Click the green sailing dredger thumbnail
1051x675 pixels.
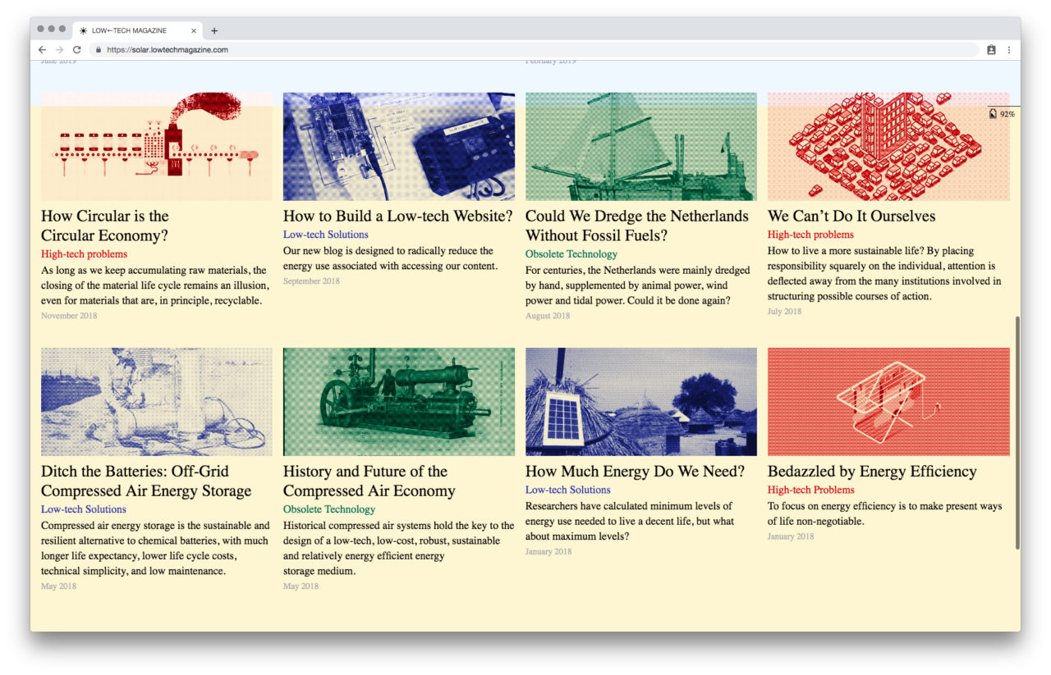(x=641, y=146)
